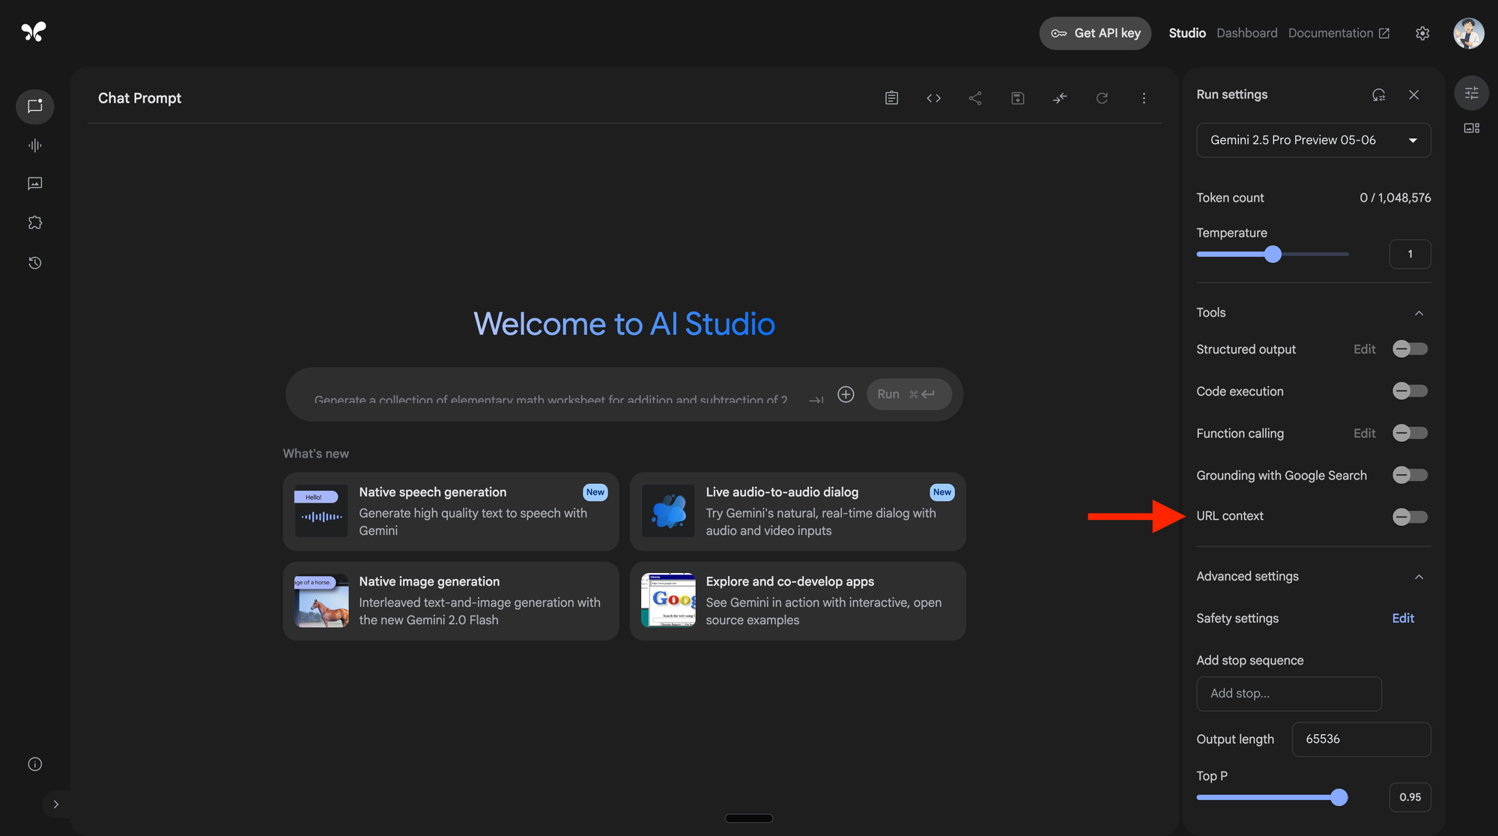Toggle Structured output switch

coord(1410,349)
